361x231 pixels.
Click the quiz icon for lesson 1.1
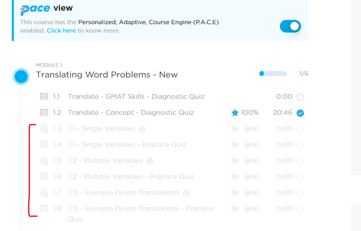[x=44, y=96]
